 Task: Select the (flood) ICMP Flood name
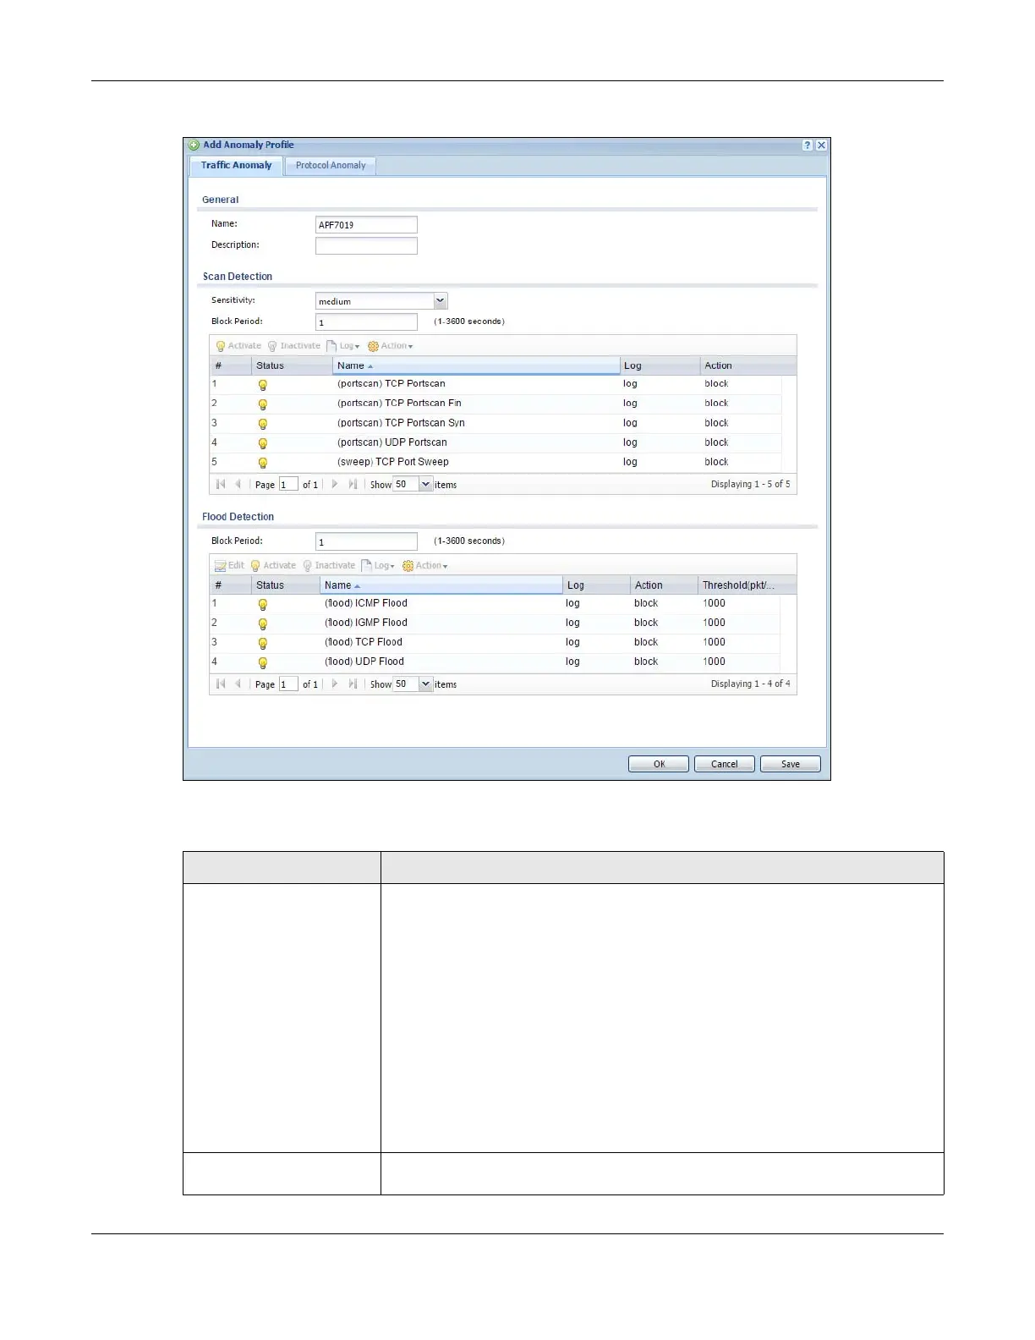click(x=366, y=603)
